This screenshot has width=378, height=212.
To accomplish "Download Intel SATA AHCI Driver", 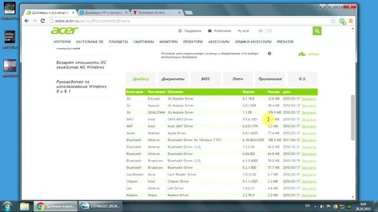I will [x=309, y=120].
